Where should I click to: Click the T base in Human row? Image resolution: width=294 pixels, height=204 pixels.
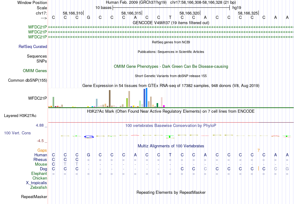coord(170,155)
